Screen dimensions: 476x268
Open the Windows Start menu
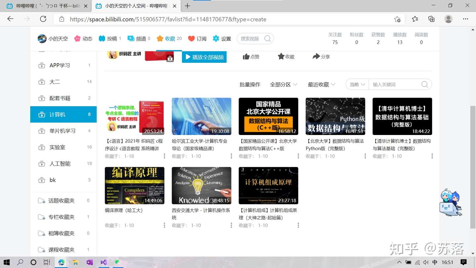(x=6, y=262)
